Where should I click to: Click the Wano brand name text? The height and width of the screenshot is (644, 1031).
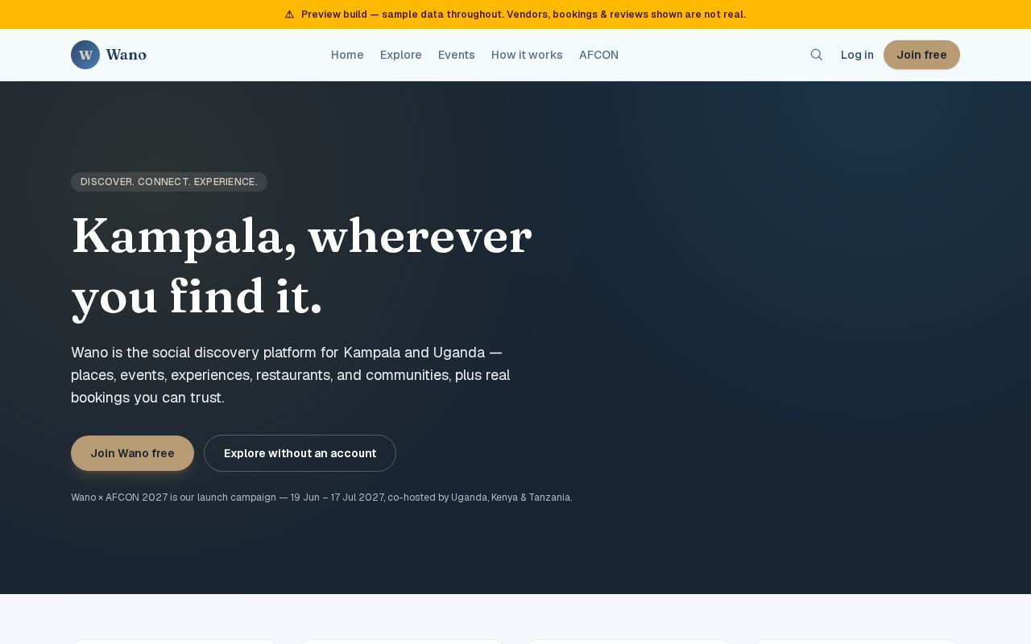[x=126, y=55]
